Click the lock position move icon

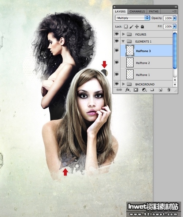tap(137, 26)
